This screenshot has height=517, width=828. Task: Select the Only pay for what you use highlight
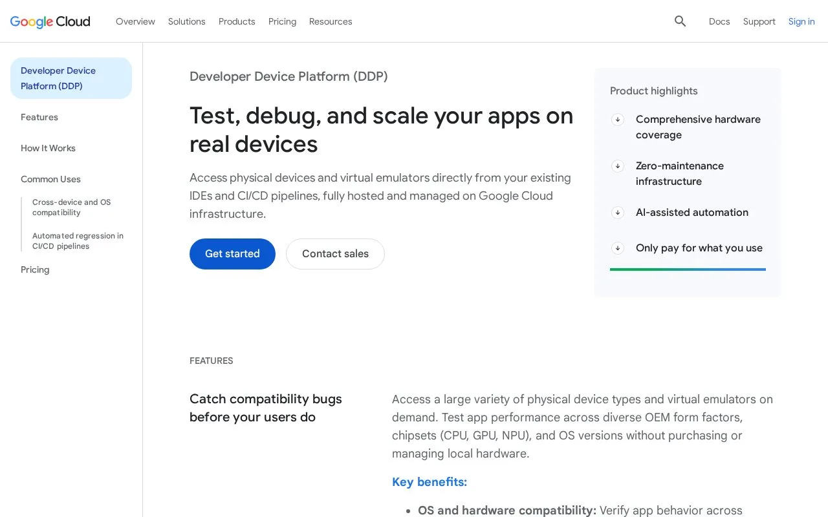tap(699, 248)
